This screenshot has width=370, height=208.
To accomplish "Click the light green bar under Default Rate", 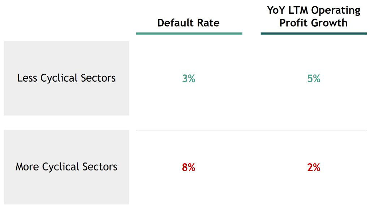I will click(189, 34).
